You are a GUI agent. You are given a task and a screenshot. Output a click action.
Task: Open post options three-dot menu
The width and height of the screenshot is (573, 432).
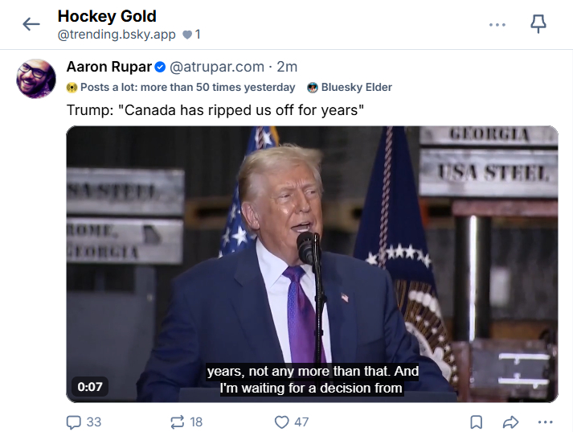[546, 422]
